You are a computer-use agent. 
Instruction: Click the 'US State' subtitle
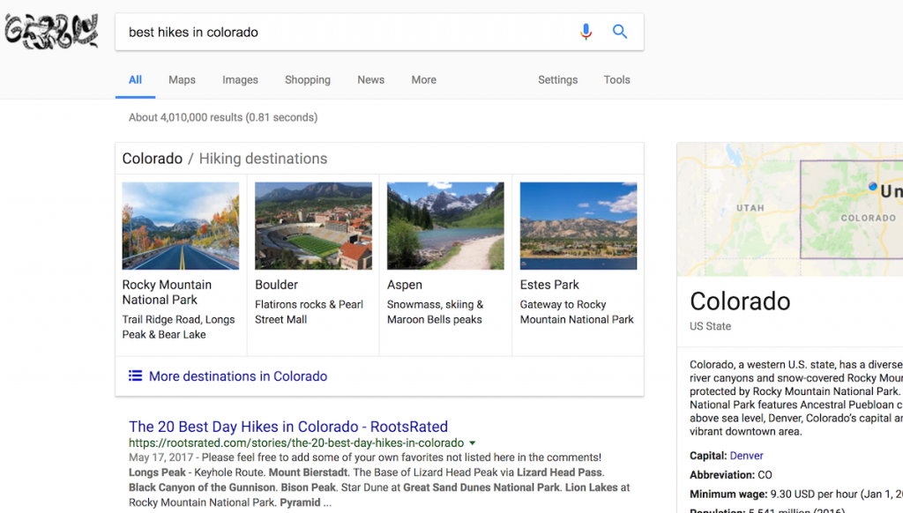710,326
